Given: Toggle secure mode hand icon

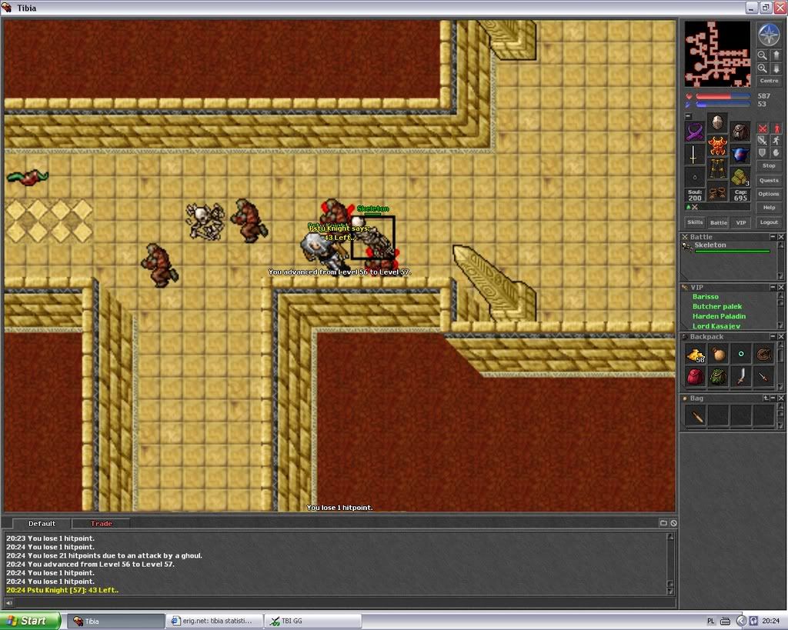Looking at the screenshot, I should (776, 153).
